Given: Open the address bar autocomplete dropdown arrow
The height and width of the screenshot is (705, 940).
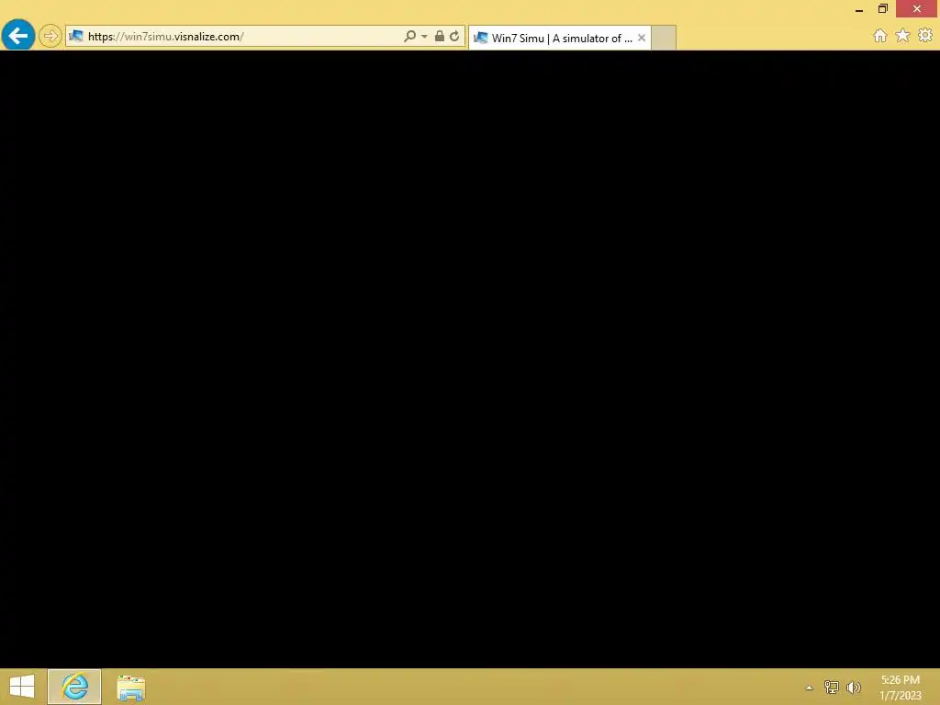Looking at the screenshot, I should 424,37.
